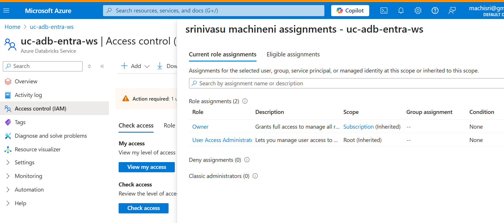Focus the global search resources box
504x223 pixels.
coord(213,10)
